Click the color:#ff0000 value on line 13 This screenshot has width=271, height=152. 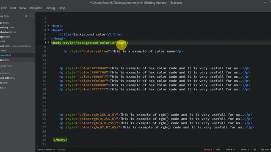(x=93, y=68)
